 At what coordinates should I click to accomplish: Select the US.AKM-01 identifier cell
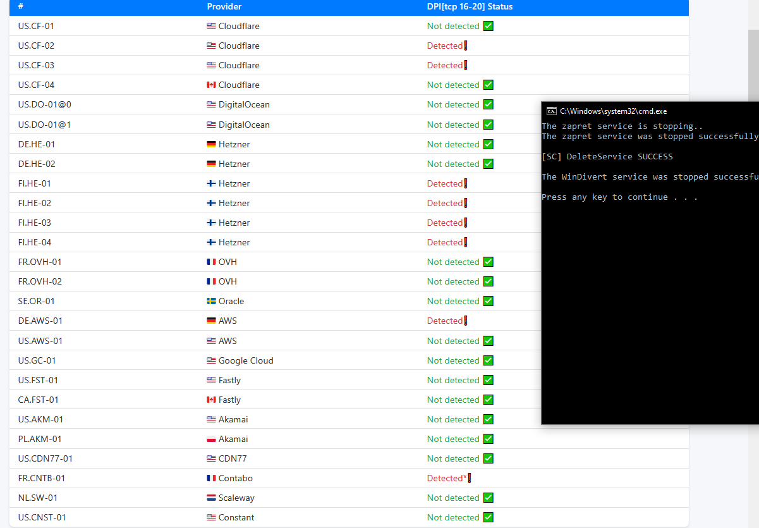pos(40,419)
